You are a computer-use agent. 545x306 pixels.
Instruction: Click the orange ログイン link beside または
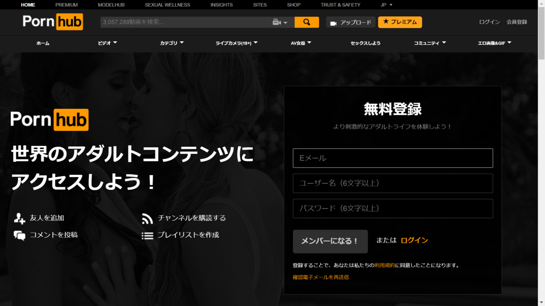pyautogui.click(x=414, y=240)
